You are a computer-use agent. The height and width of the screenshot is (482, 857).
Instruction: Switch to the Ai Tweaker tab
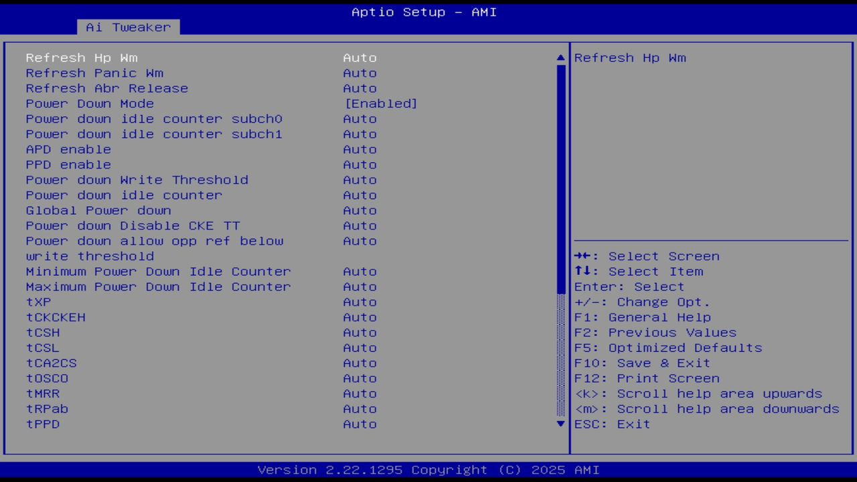[x=127, y=27]
